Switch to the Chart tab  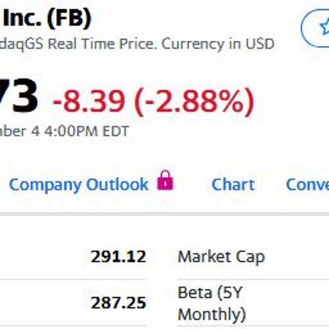(233, 184)
